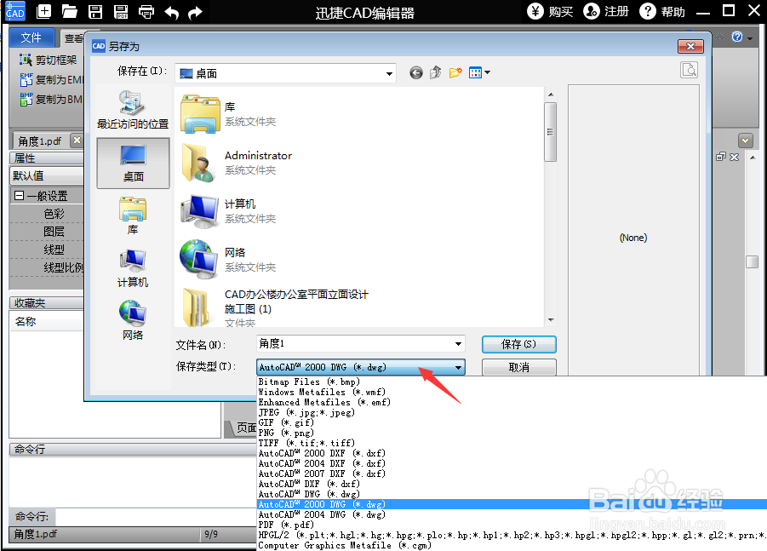Viewport: 767px width, 551px height.
Task: Click the 购买 purchase button
Action: tap(550, 11)
